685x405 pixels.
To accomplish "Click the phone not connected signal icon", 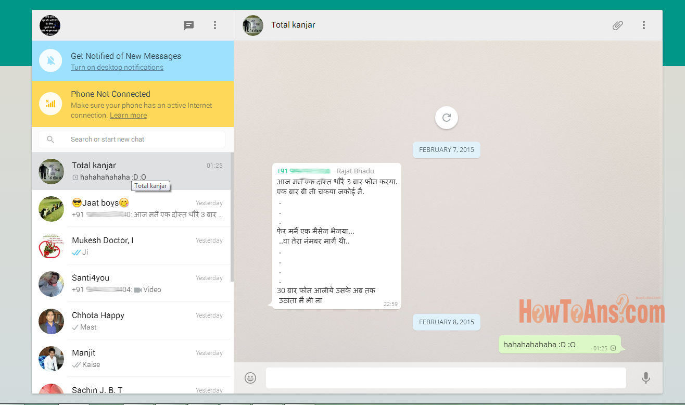I will point(50,104).
